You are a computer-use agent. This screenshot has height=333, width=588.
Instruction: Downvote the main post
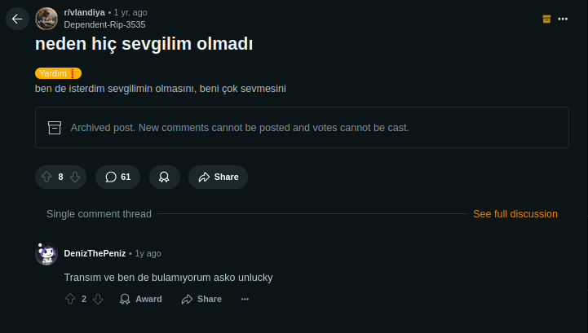tap(75, 177)
